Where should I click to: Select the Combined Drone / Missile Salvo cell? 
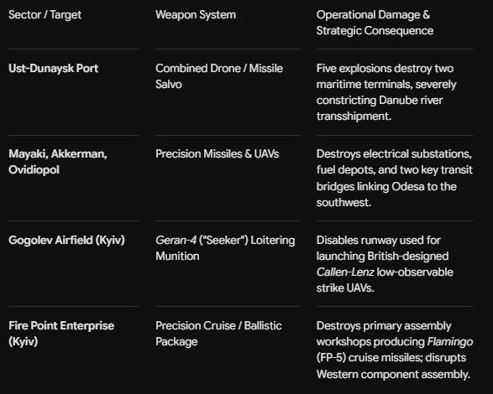pos(219,76)
